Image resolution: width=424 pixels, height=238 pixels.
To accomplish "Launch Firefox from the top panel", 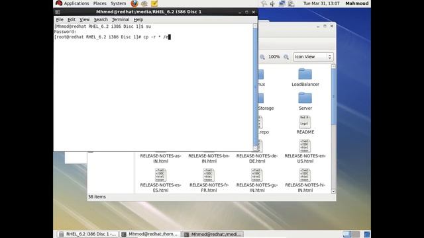I will pyautogui.click(x=134, y=3).
